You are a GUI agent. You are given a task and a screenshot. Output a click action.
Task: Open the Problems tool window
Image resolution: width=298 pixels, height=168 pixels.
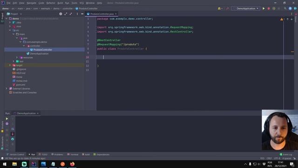[57, 154]
